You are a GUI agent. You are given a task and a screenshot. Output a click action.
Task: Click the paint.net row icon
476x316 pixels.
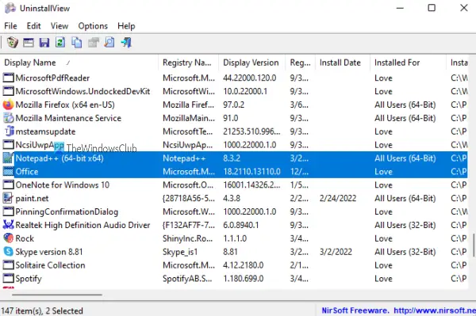click(x=9, y=199)
